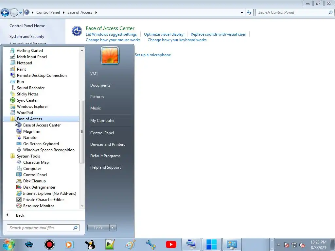Screen dimensions: 335x251
Task: Launch Paint from the Start menu
Action: click(x=21, y=69)
